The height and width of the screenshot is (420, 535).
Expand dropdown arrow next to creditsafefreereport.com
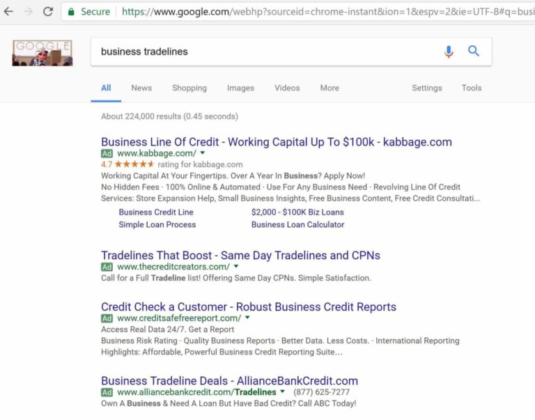click(x=247, y=318)
